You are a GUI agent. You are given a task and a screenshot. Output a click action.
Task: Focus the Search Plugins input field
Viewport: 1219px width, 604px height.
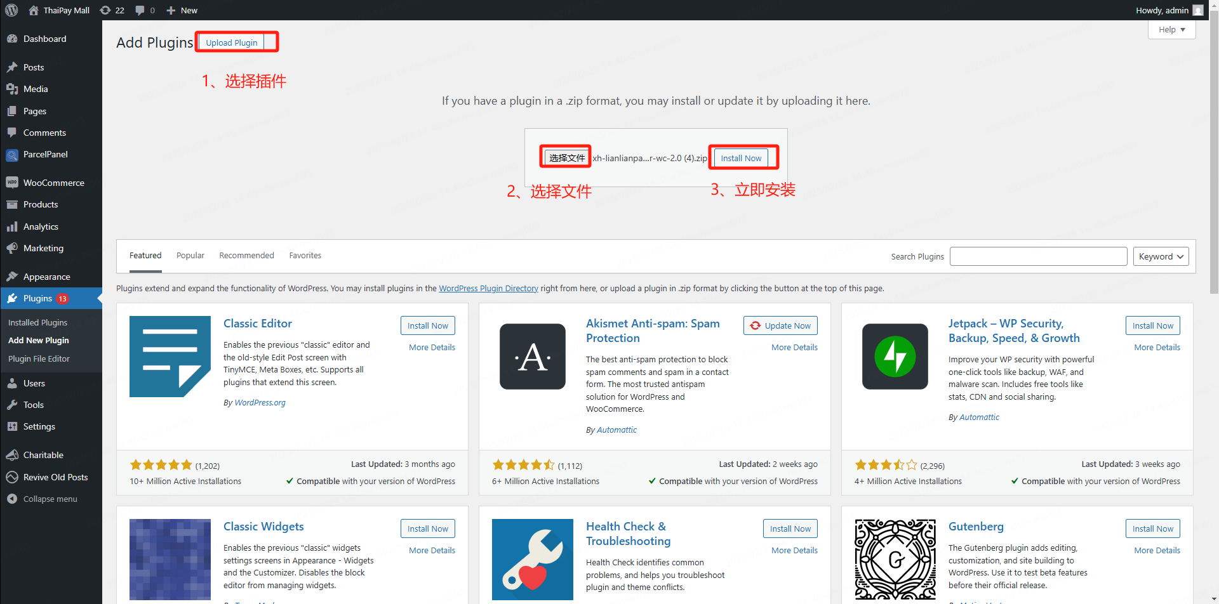click(x=1038, y=256)
